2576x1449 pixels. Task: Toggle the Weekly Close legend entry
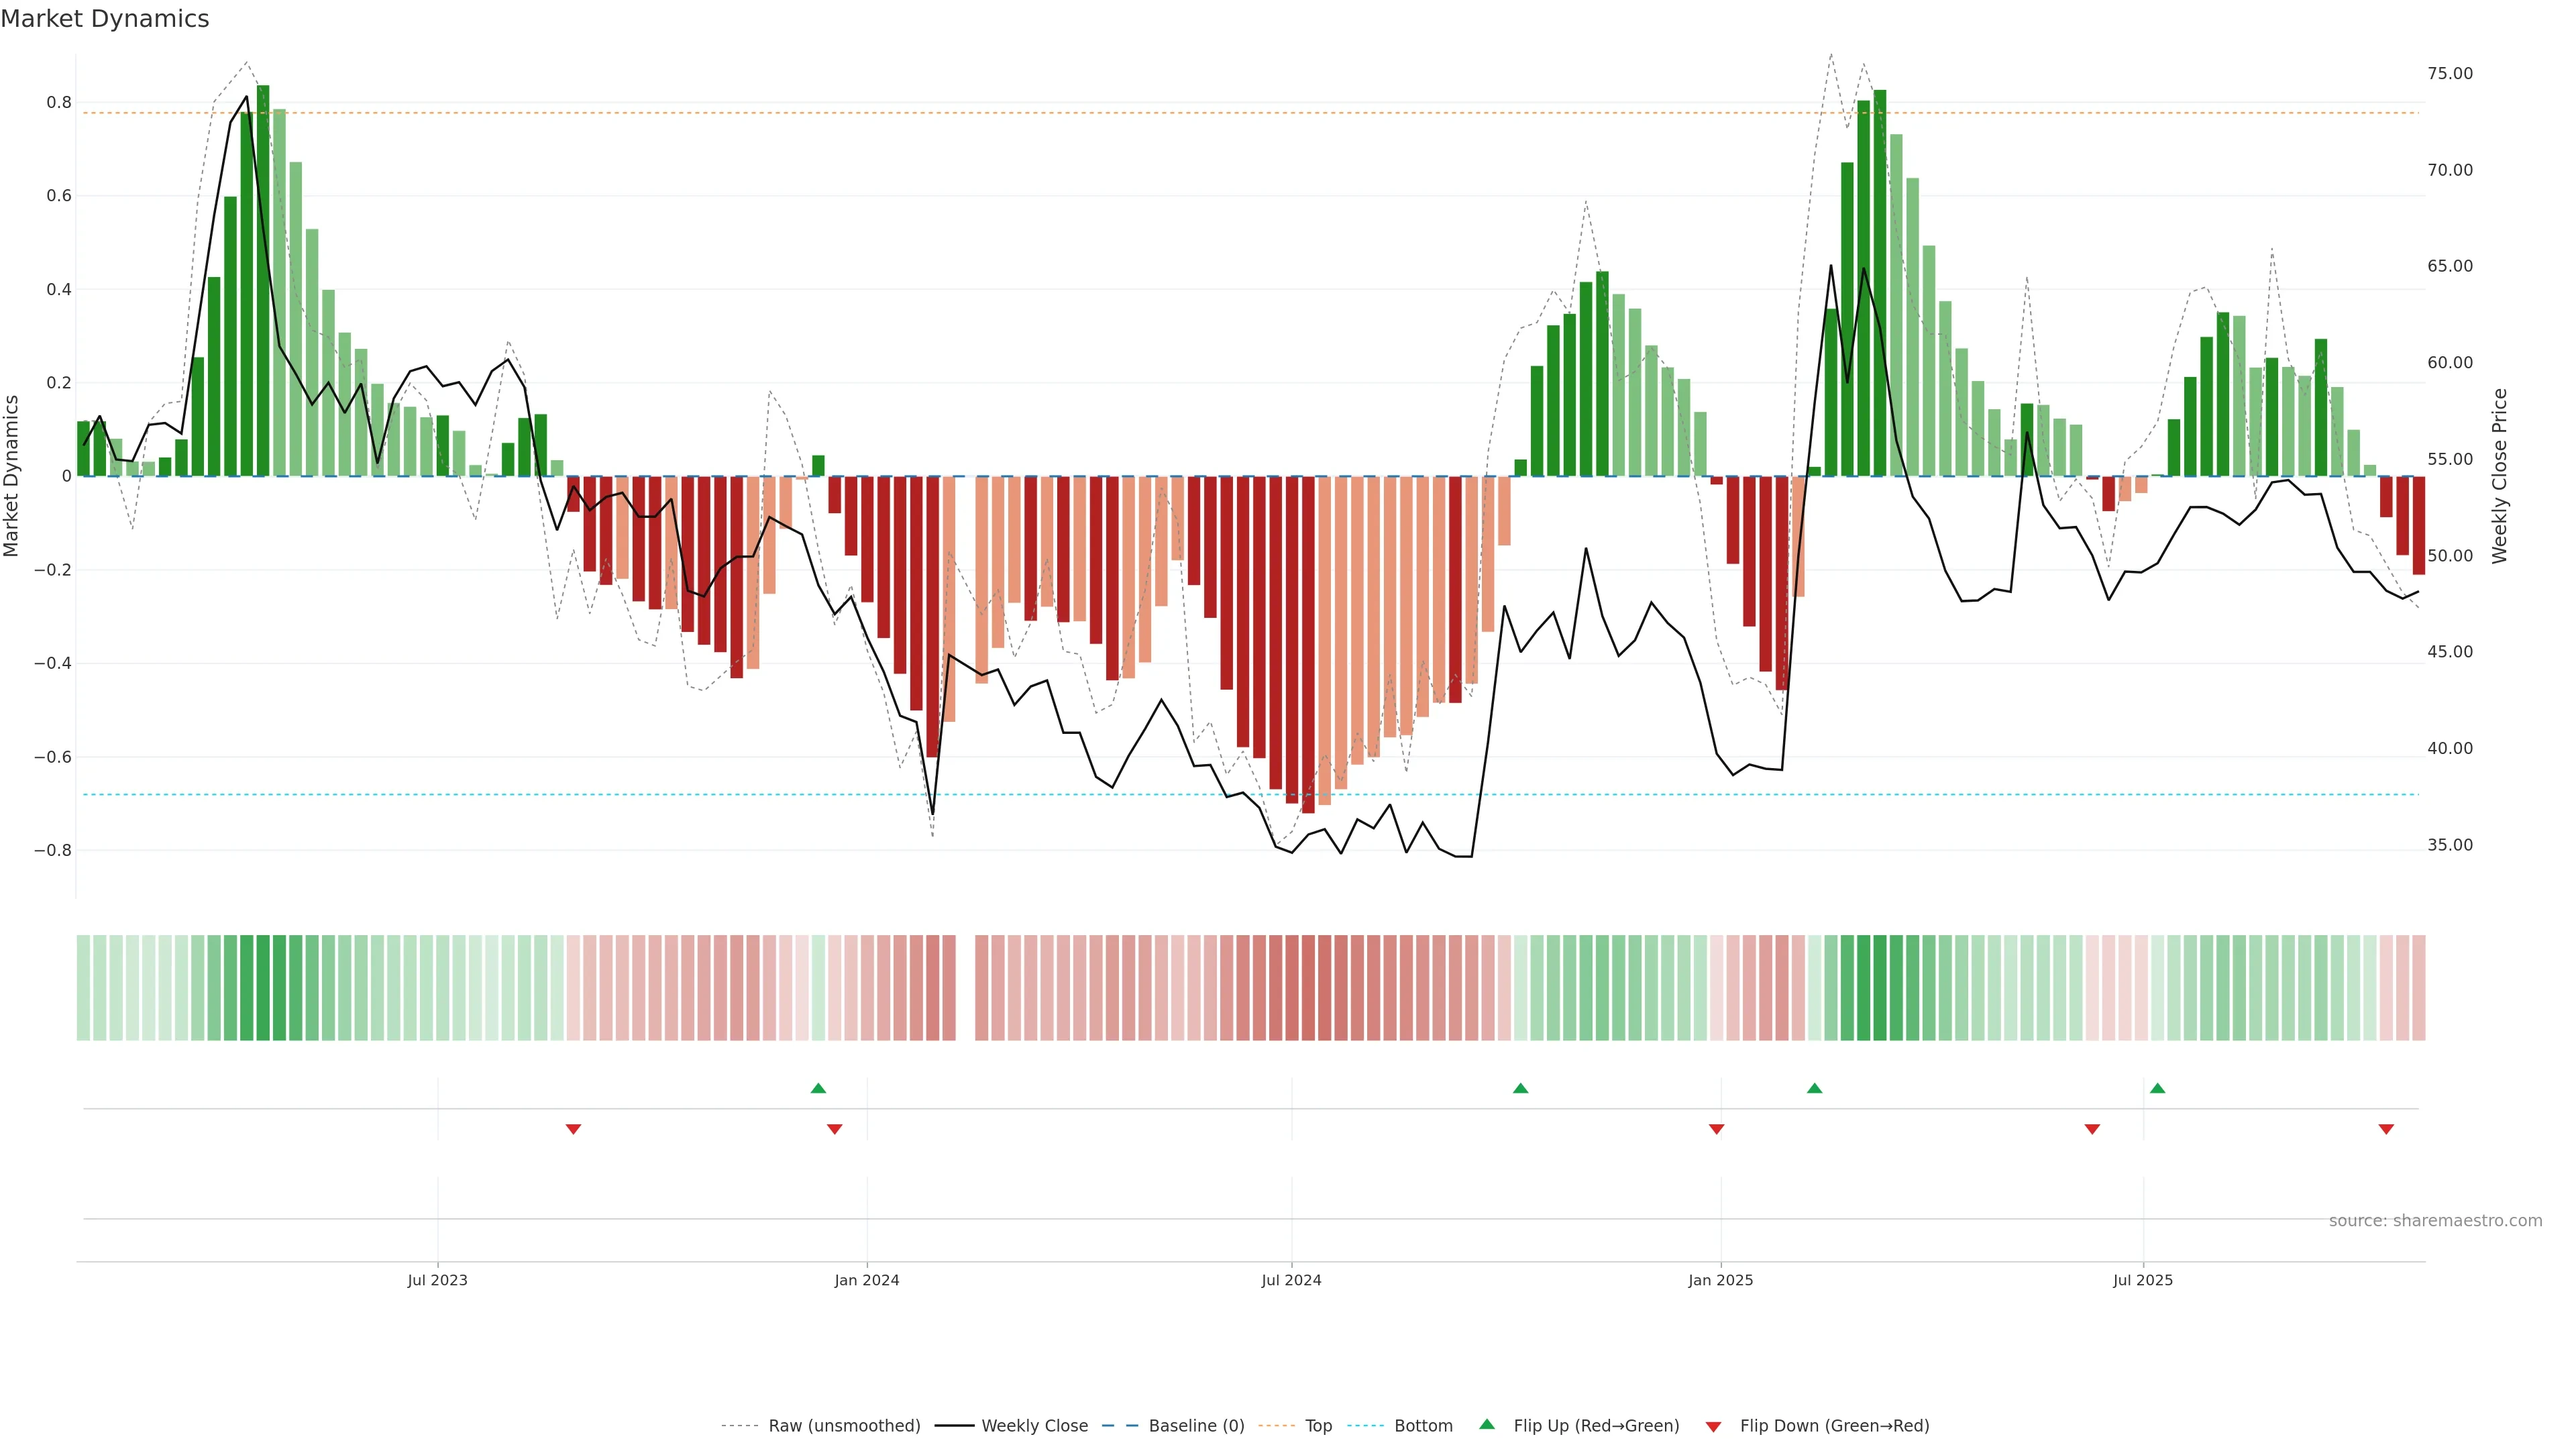tap(1034, 1426)
